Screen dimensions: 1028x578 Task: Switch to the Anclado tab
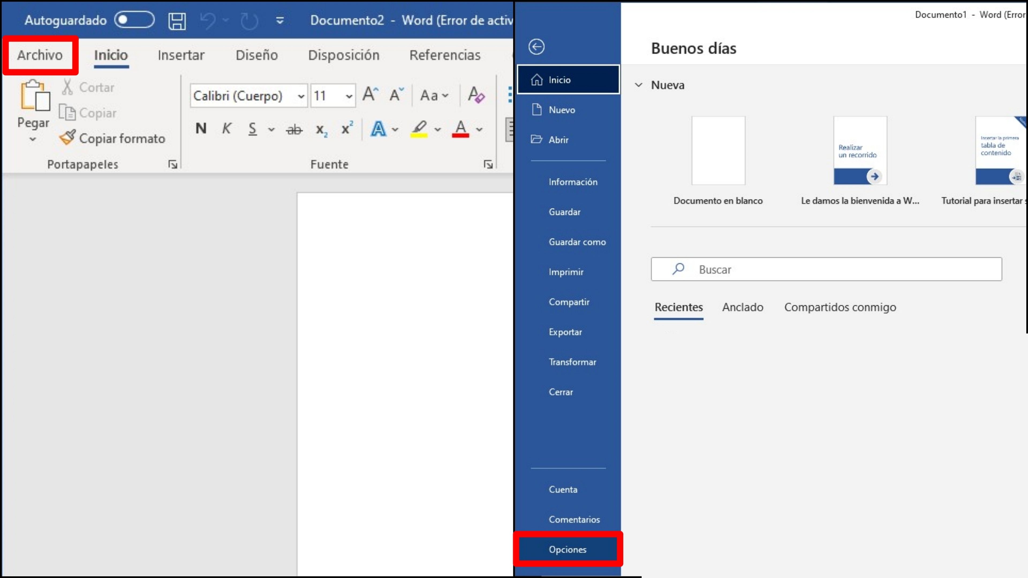point(743,307)
